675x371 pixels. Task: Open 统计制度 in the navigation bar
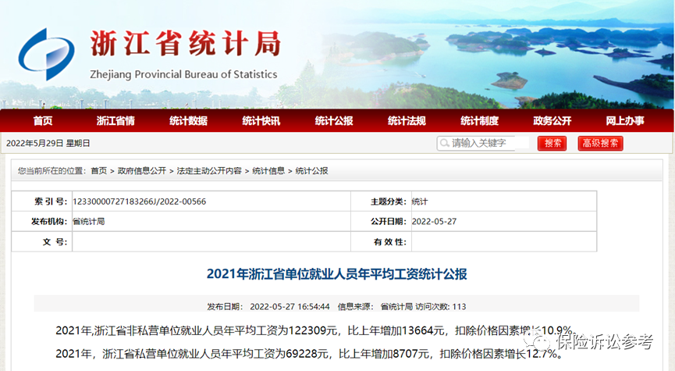[479, 121]
